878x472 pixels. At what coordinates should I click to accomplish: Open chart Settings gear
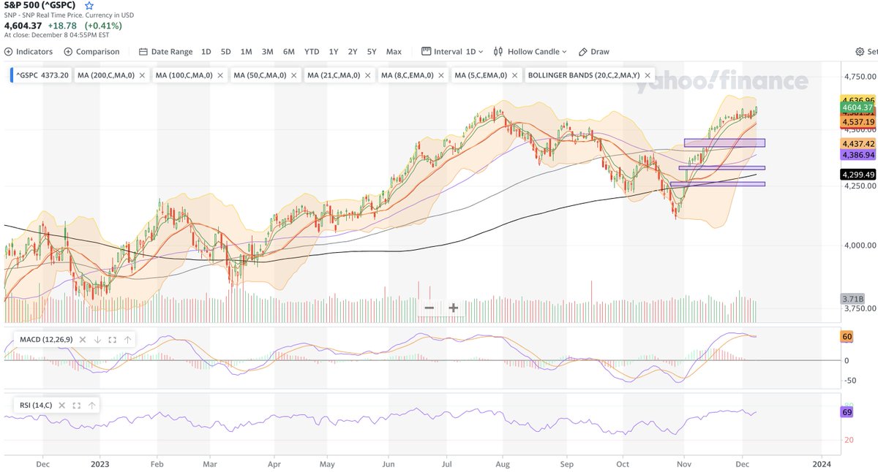pos(860,52)
